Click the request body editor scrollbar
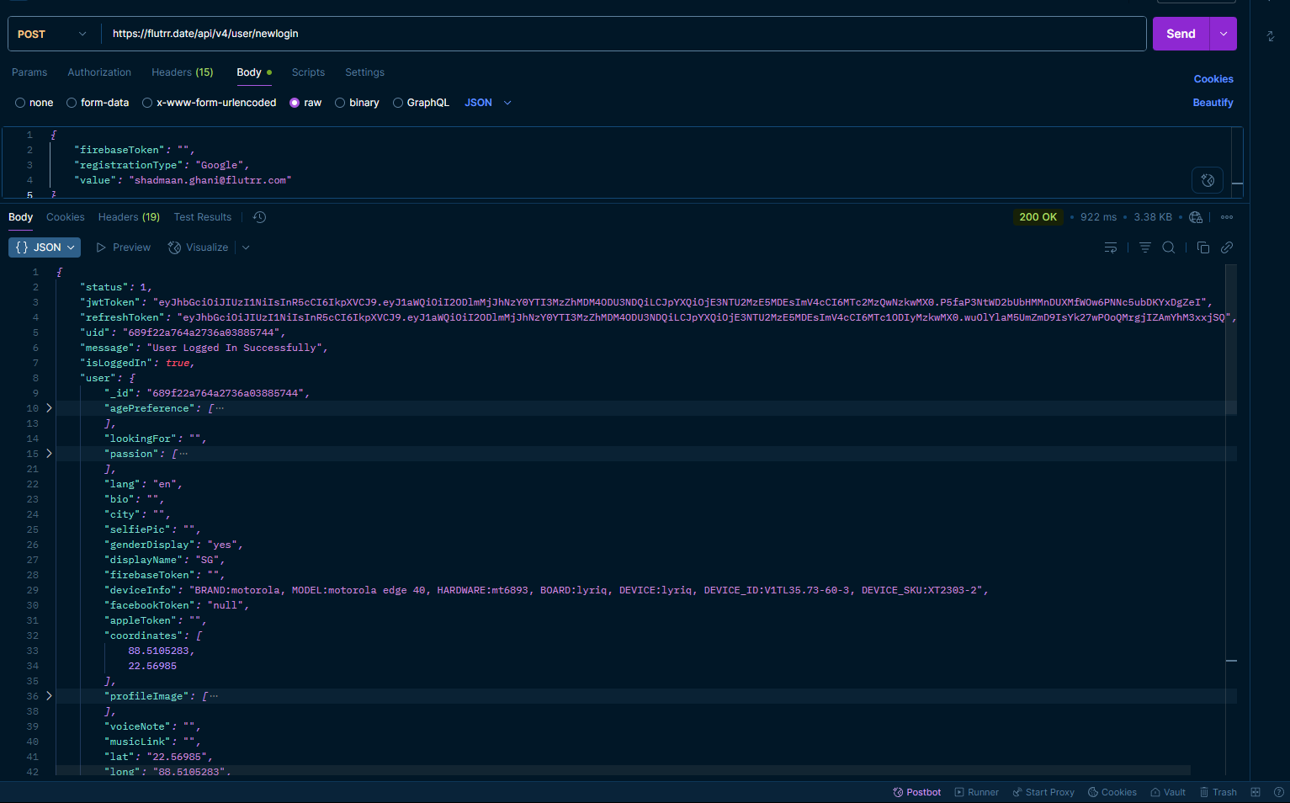The width and height of the screenshot is (1290, 803). (1237, 162)
